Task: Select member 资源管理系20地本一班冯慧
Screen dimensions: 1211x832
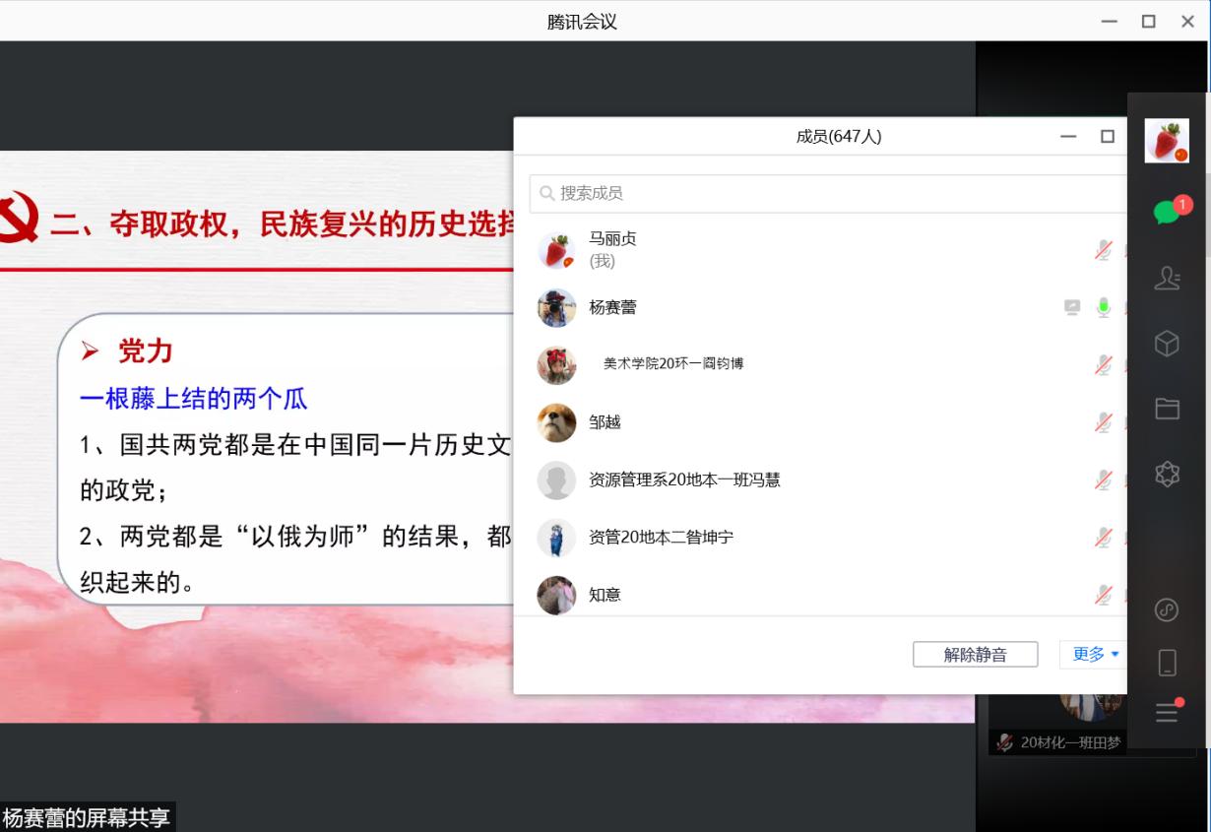Action: click(x=684, y=480)
